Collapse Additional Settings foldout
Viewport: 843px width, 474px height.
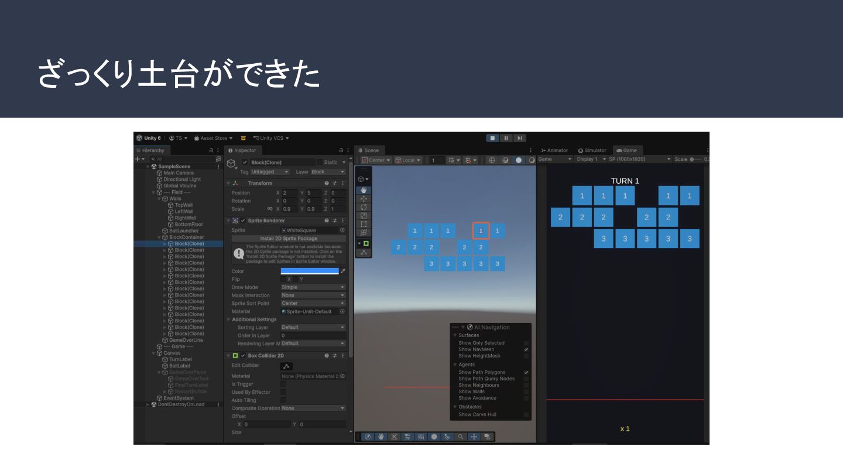click(x=228, y=320)
